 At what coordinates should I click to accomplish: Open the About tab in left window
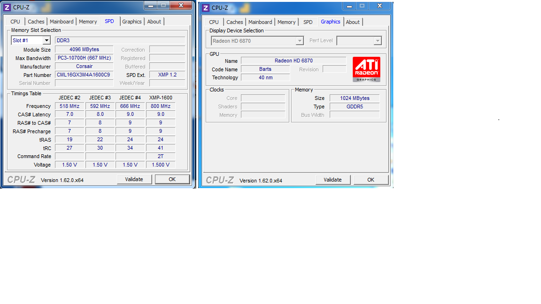tap(154, 22)
